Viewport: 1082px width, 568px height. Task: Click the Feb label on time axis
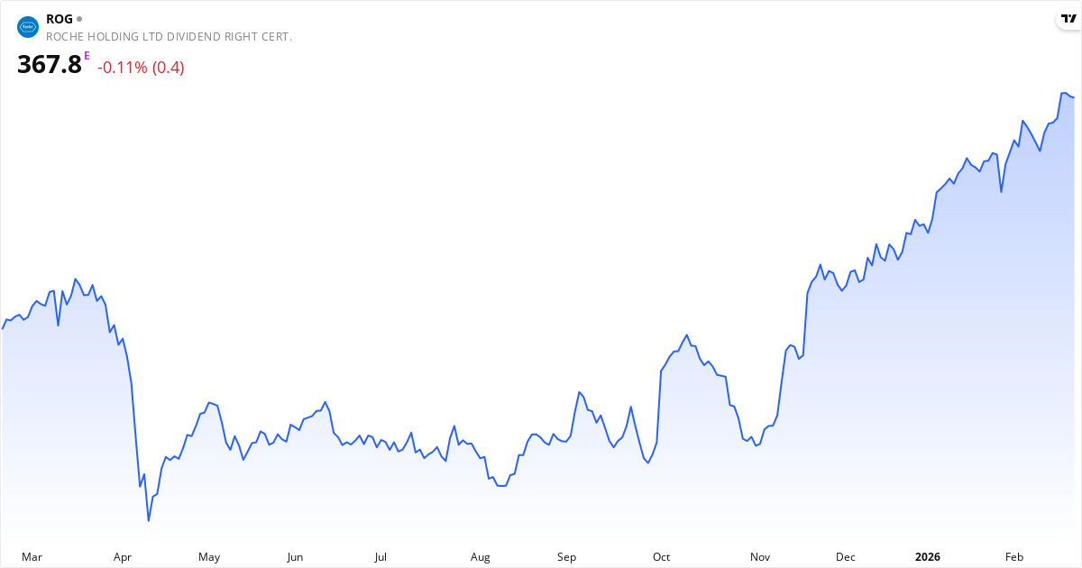1014,557
